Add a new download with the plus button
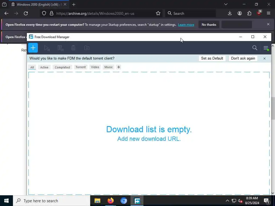The width and height of the screenshot is (275, 206). (x=33, y=48)
